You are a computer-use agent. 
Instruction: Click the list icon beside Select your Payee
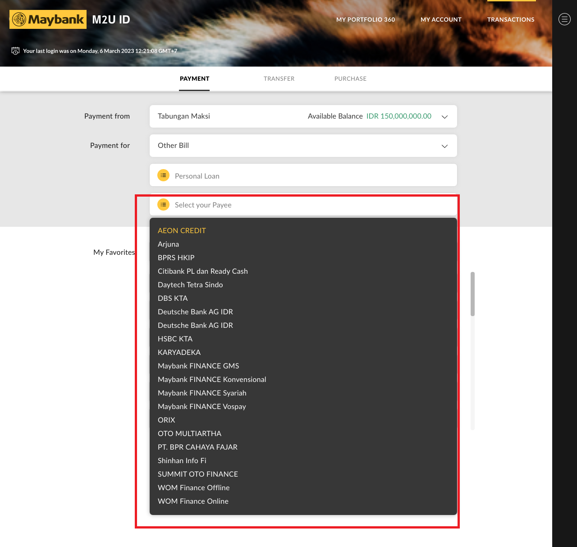pyautogui.click(x=163, y=205)
